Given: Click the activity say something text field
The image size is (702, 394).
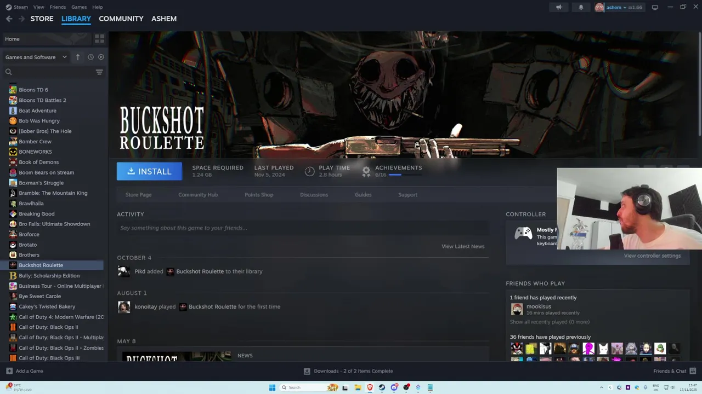Looking at the screenshot, I should click(303, 228).
